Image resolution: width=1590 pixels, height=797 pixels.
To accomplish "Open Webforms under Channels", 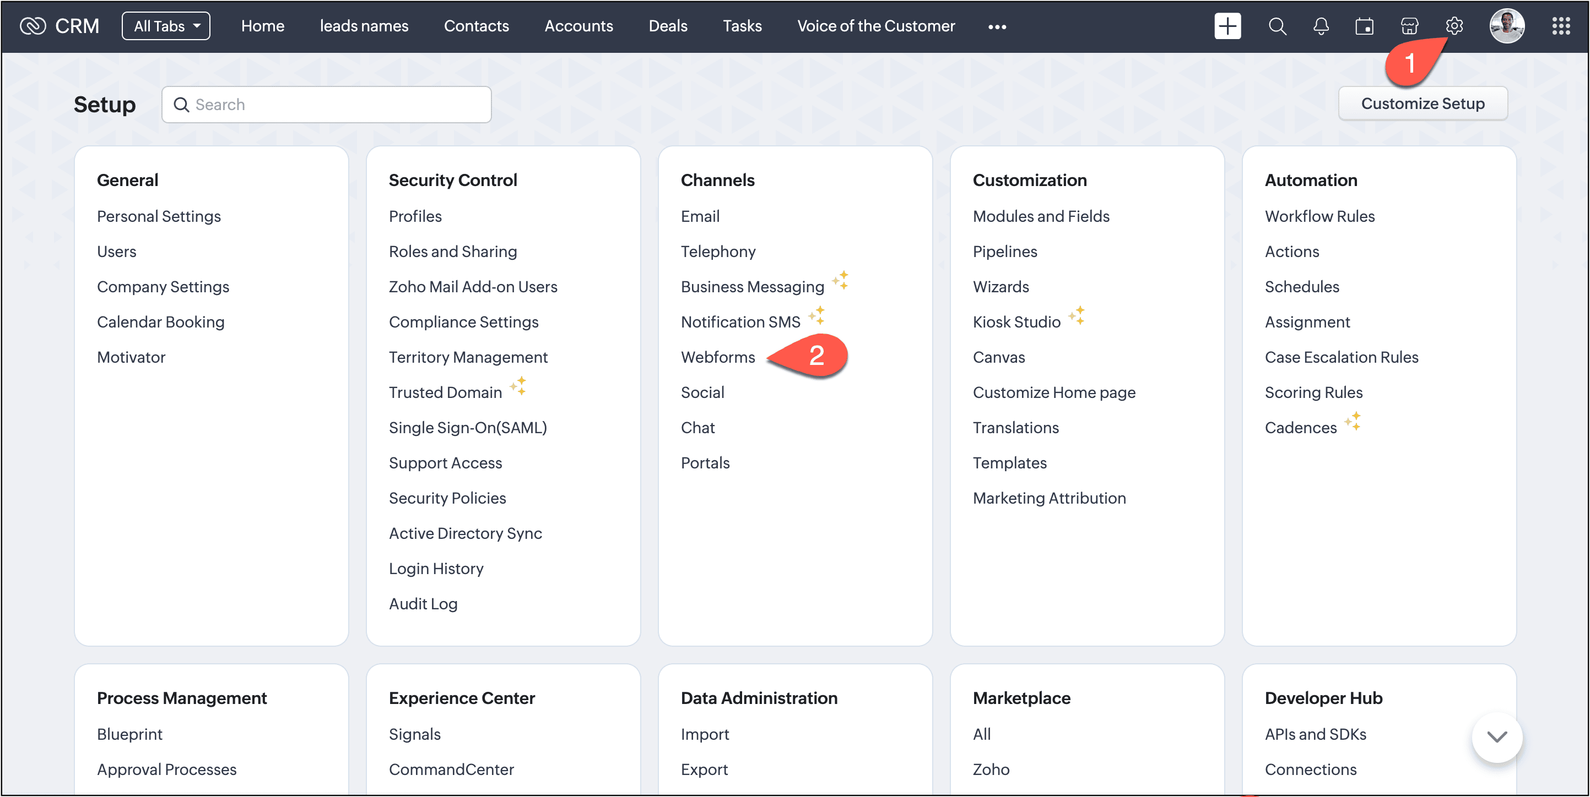I will 717,357.
